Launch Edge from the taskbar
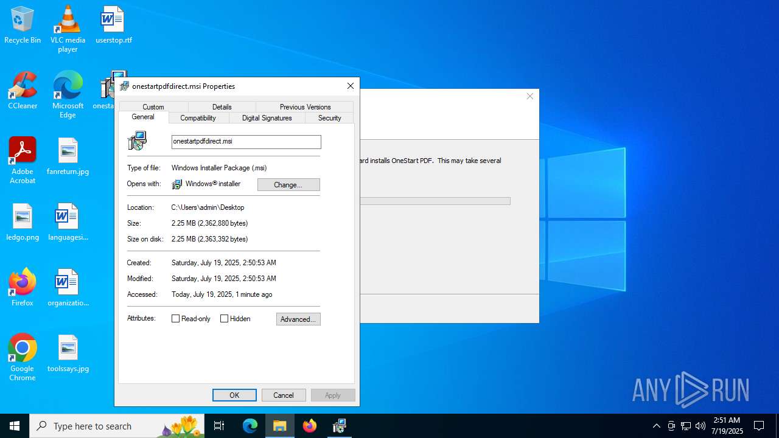Image resolution: width=779 pixels, height=438 pixels. [250, 426]
